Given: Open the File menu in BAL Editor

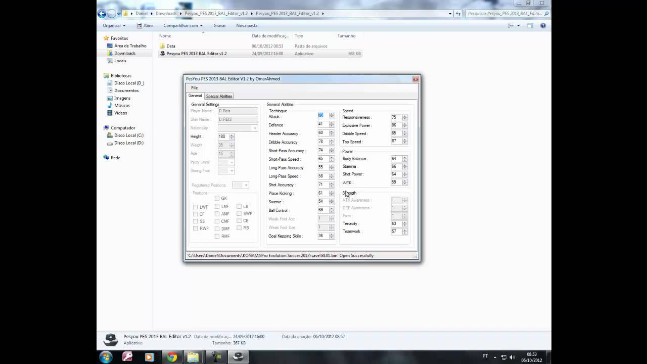Looking at the screenshot, I should pyautogui.click(x=194, y=88).
